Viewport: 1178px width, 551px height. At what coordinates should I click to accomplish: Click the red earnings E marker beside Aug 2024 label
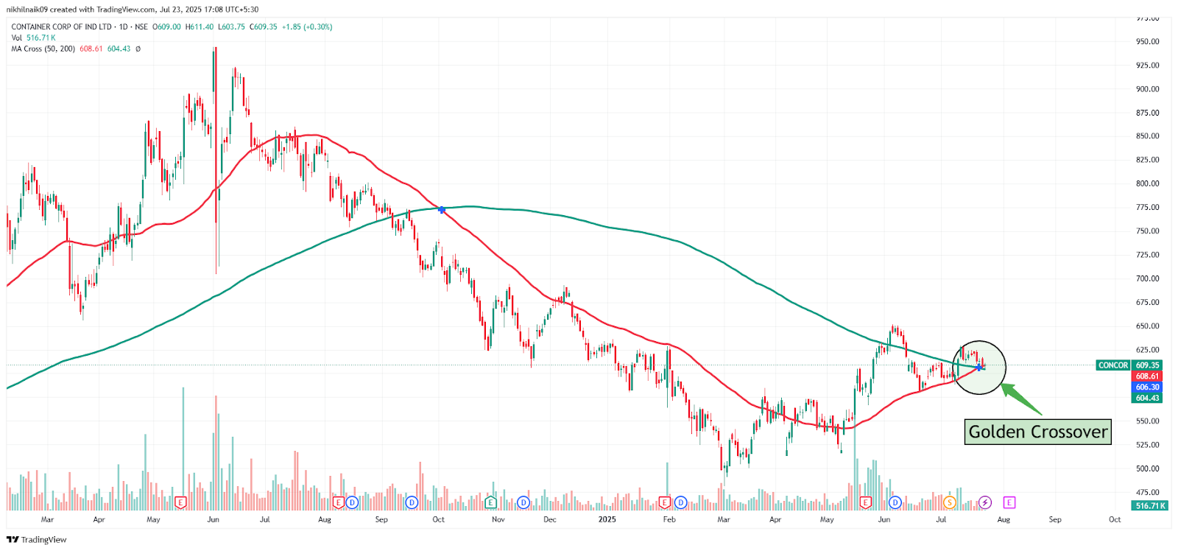[x=339, y=502]
